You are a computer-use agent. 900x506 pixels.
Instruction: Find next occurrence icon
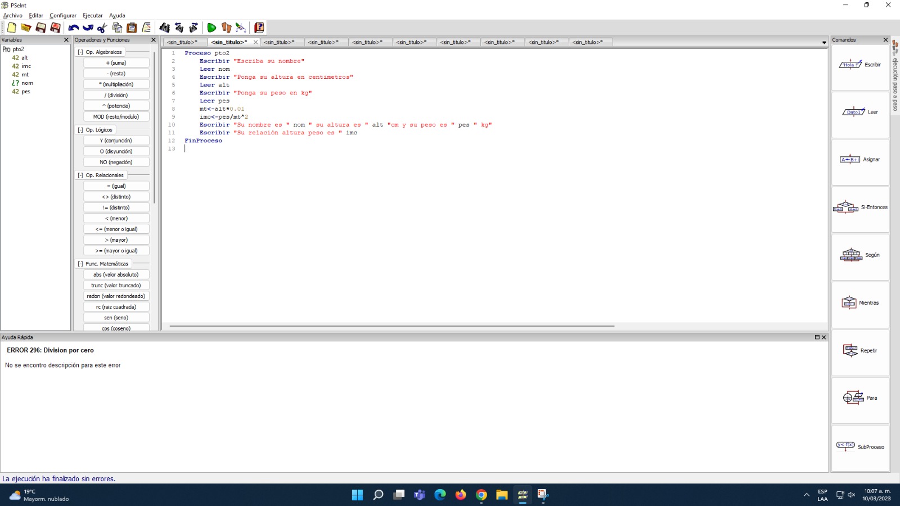pyautogui.click(x=193, y=28)
